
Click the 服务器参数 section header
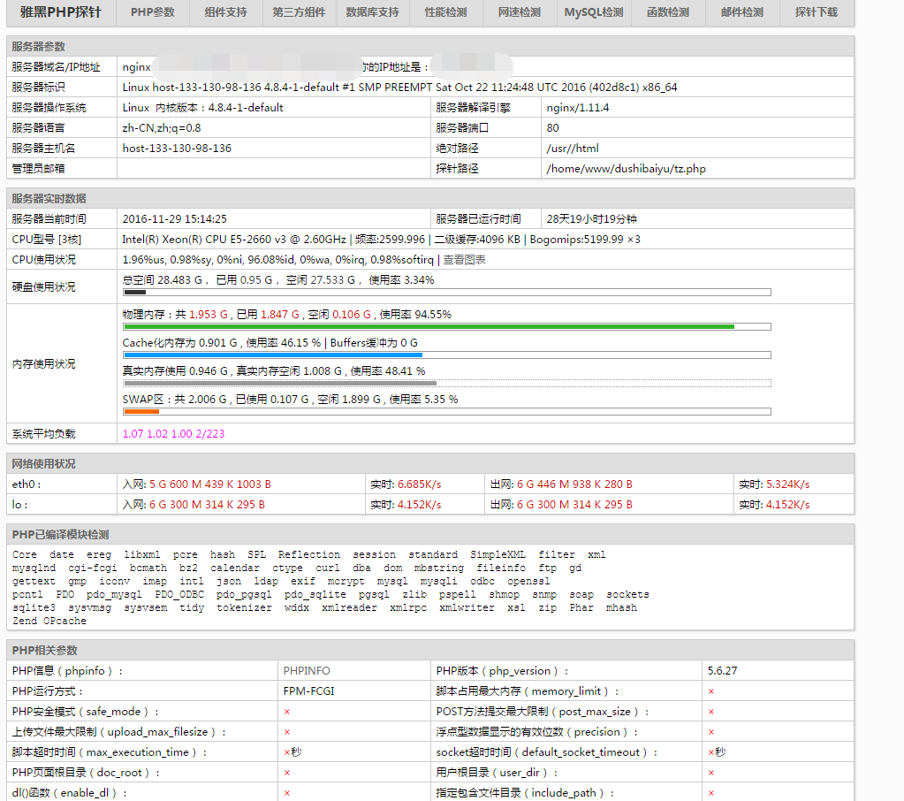(39, 47)
